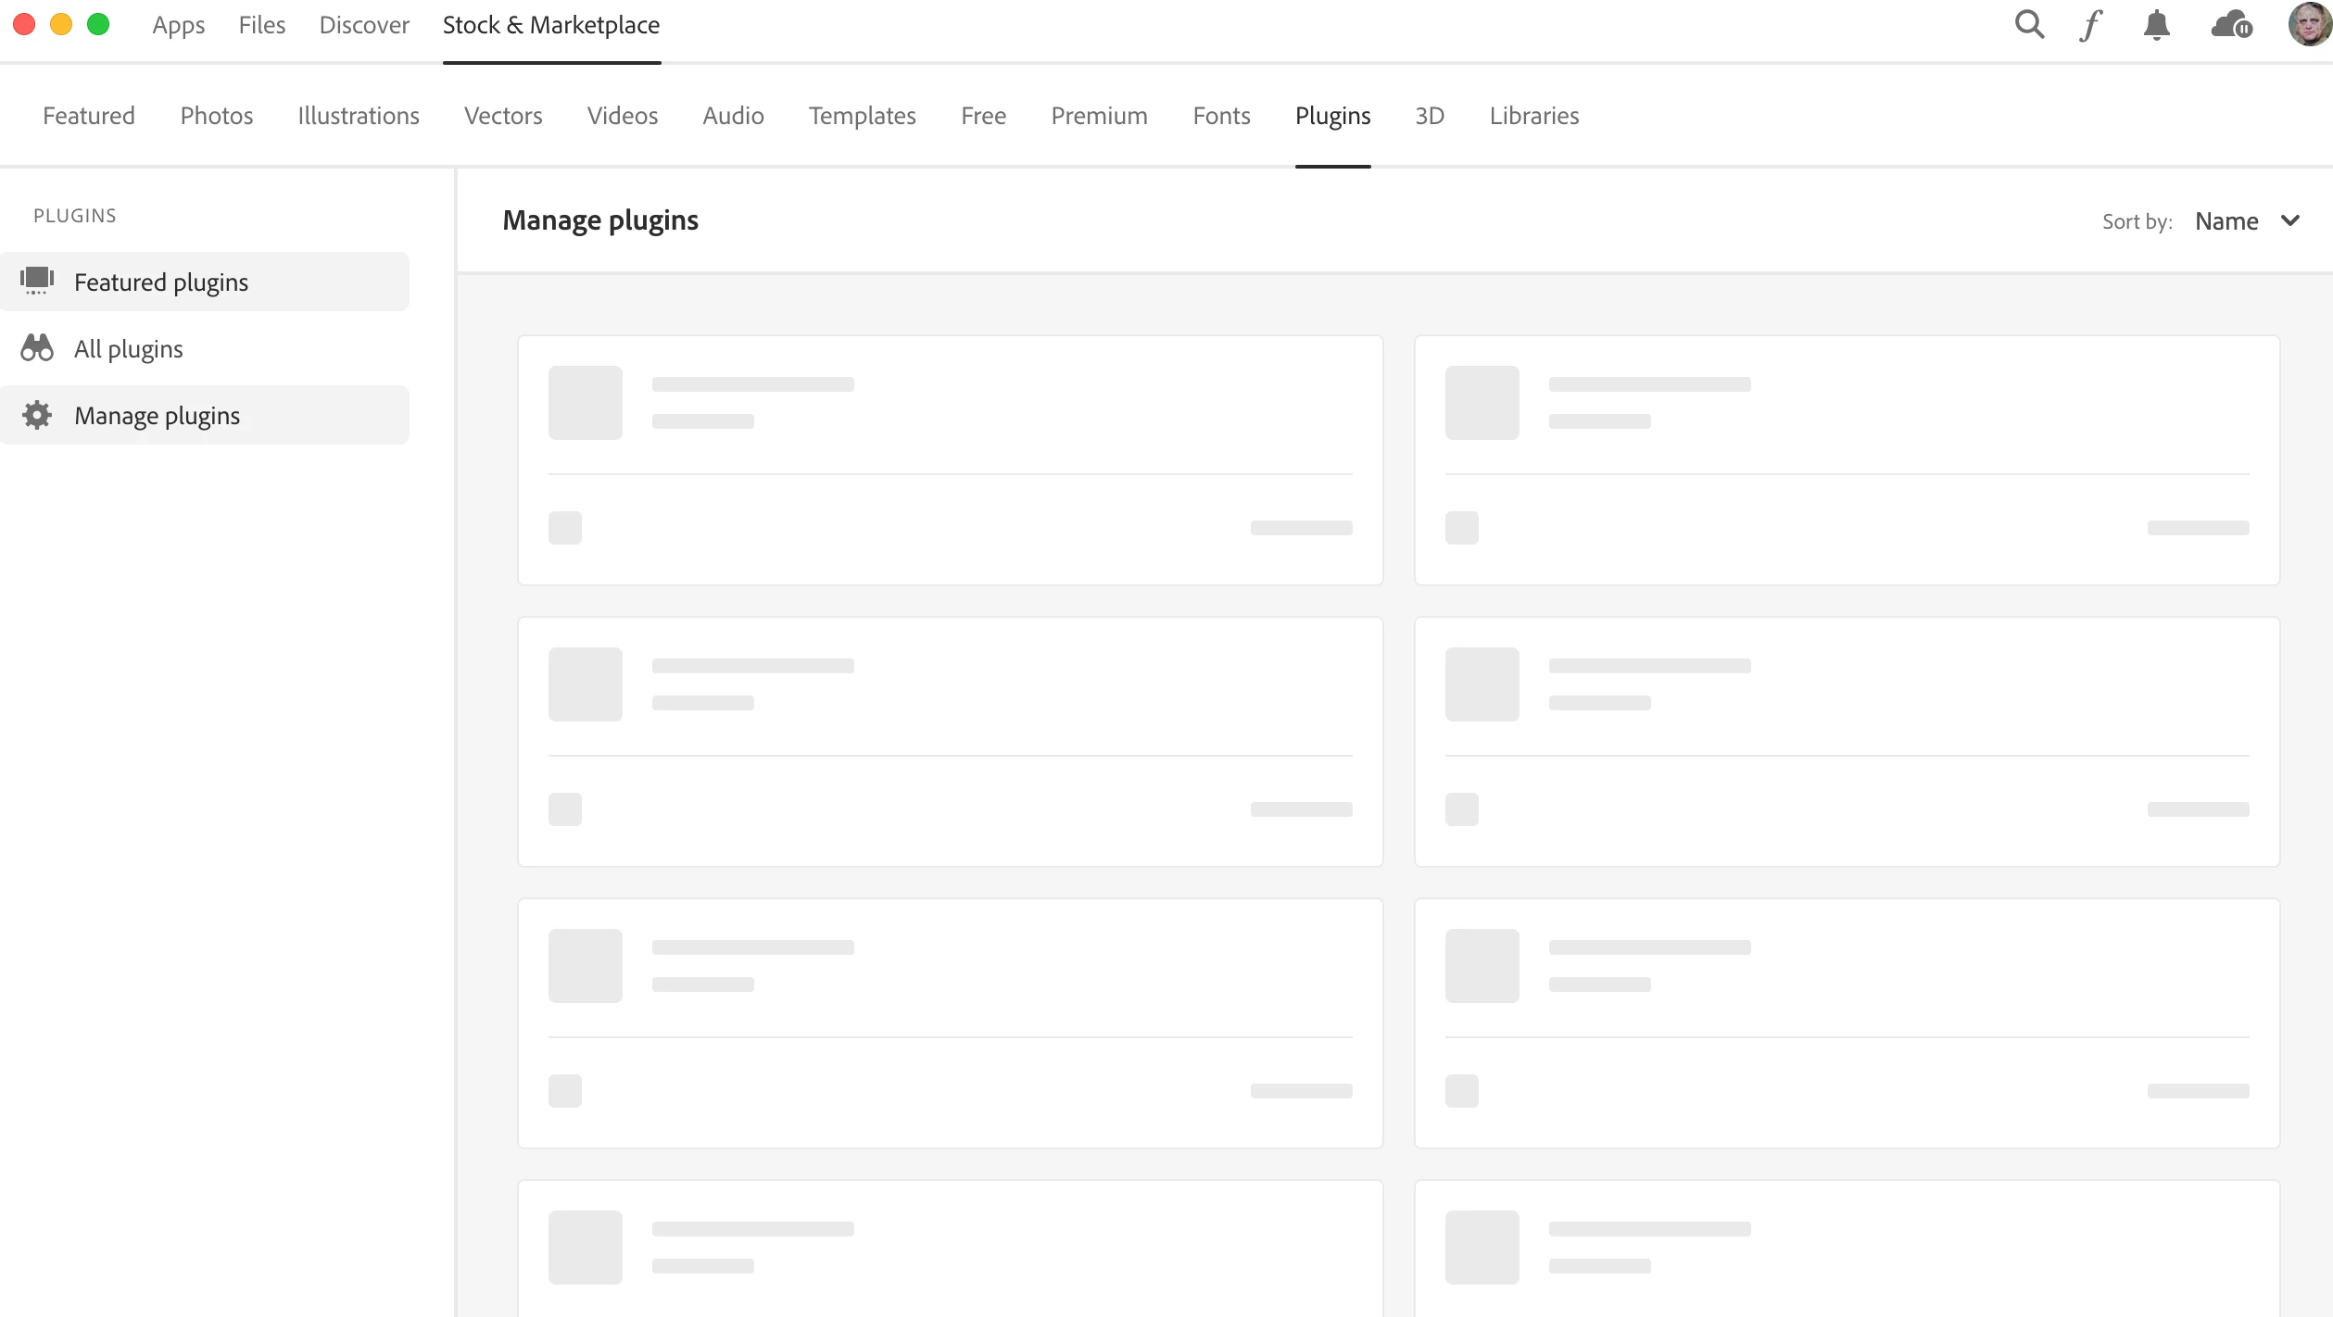Image resolution: width=2333 pixels, height=1317 pixels.
Task: Click the Sort by chevron arrow
Action: coord(2290,221)
